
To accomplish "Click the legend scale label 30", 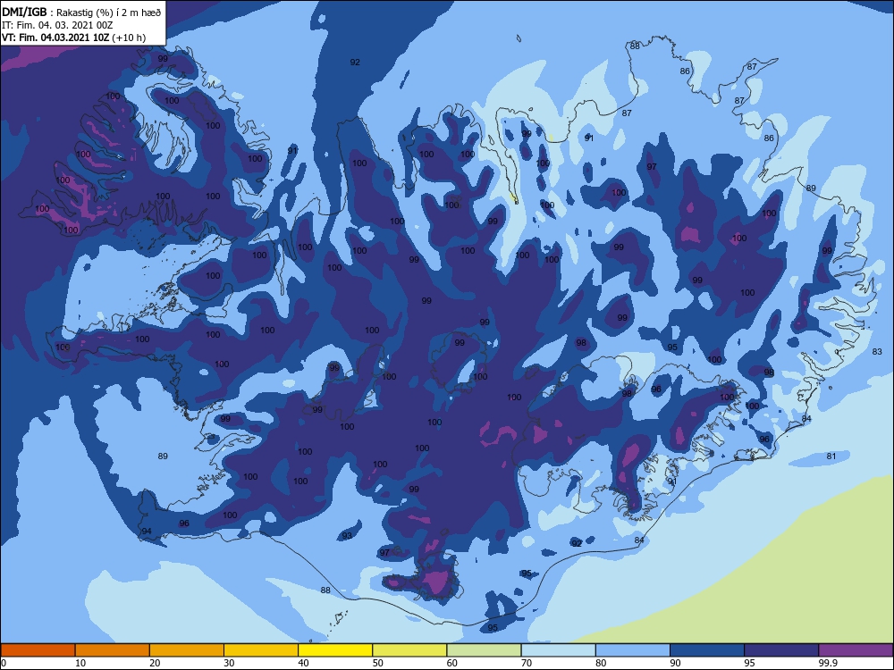I will pyautogui.click(x=229, y=663).
